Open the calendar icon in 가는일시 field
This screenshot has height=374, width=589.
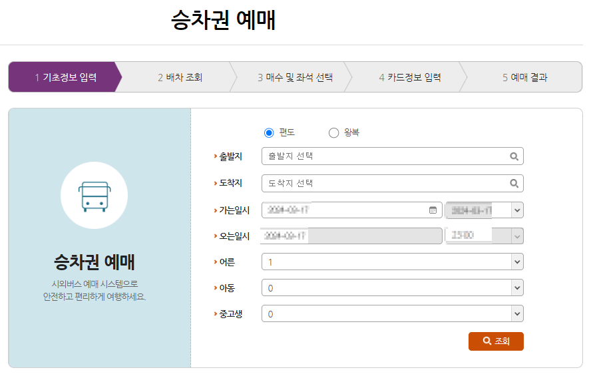tap(433, 210)
